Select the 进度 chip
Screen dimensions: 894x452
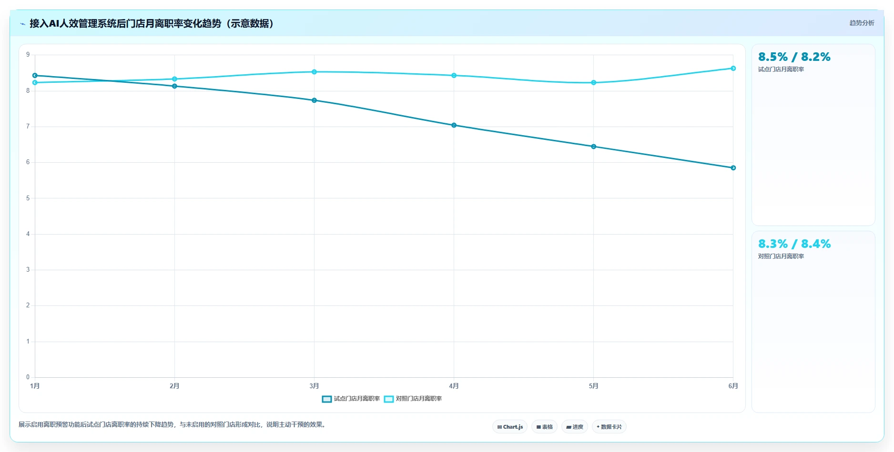tap(575, 427)
